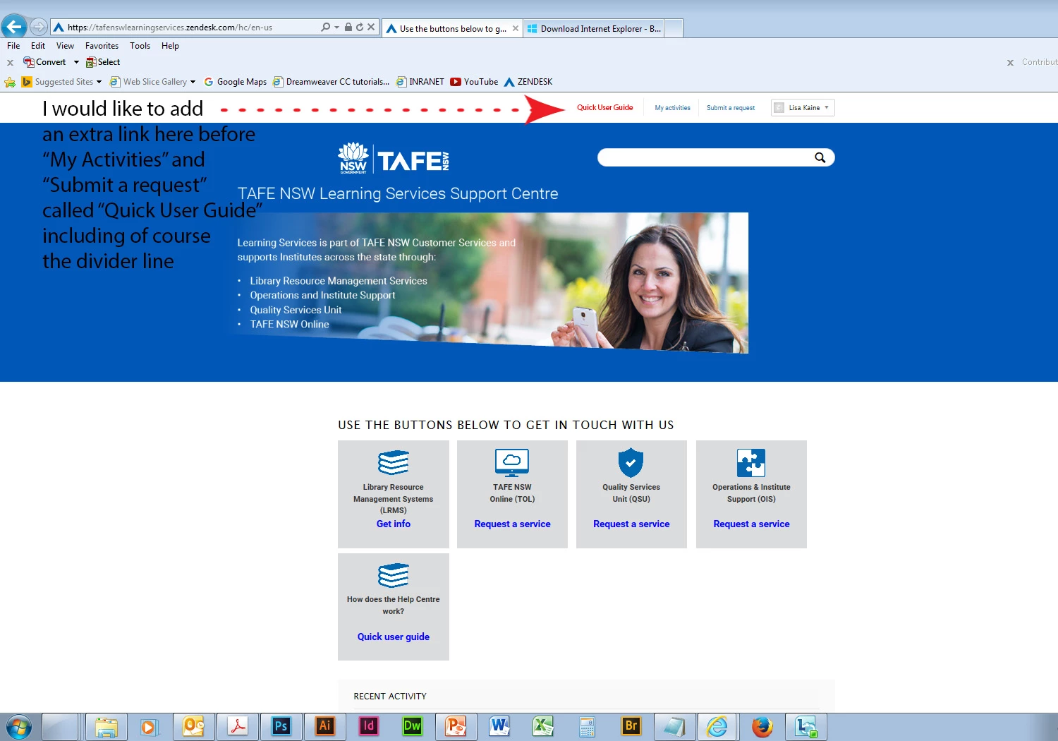Open Adobe Bridge from the taskbar
The height and width of the screenshot is (741, 1058).
coord(631,727)
